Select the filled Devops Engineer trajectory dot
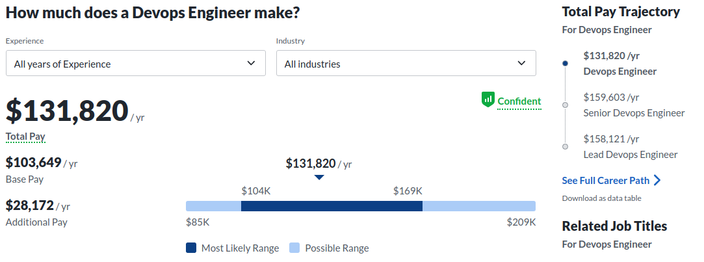 [x=565, y=63]
